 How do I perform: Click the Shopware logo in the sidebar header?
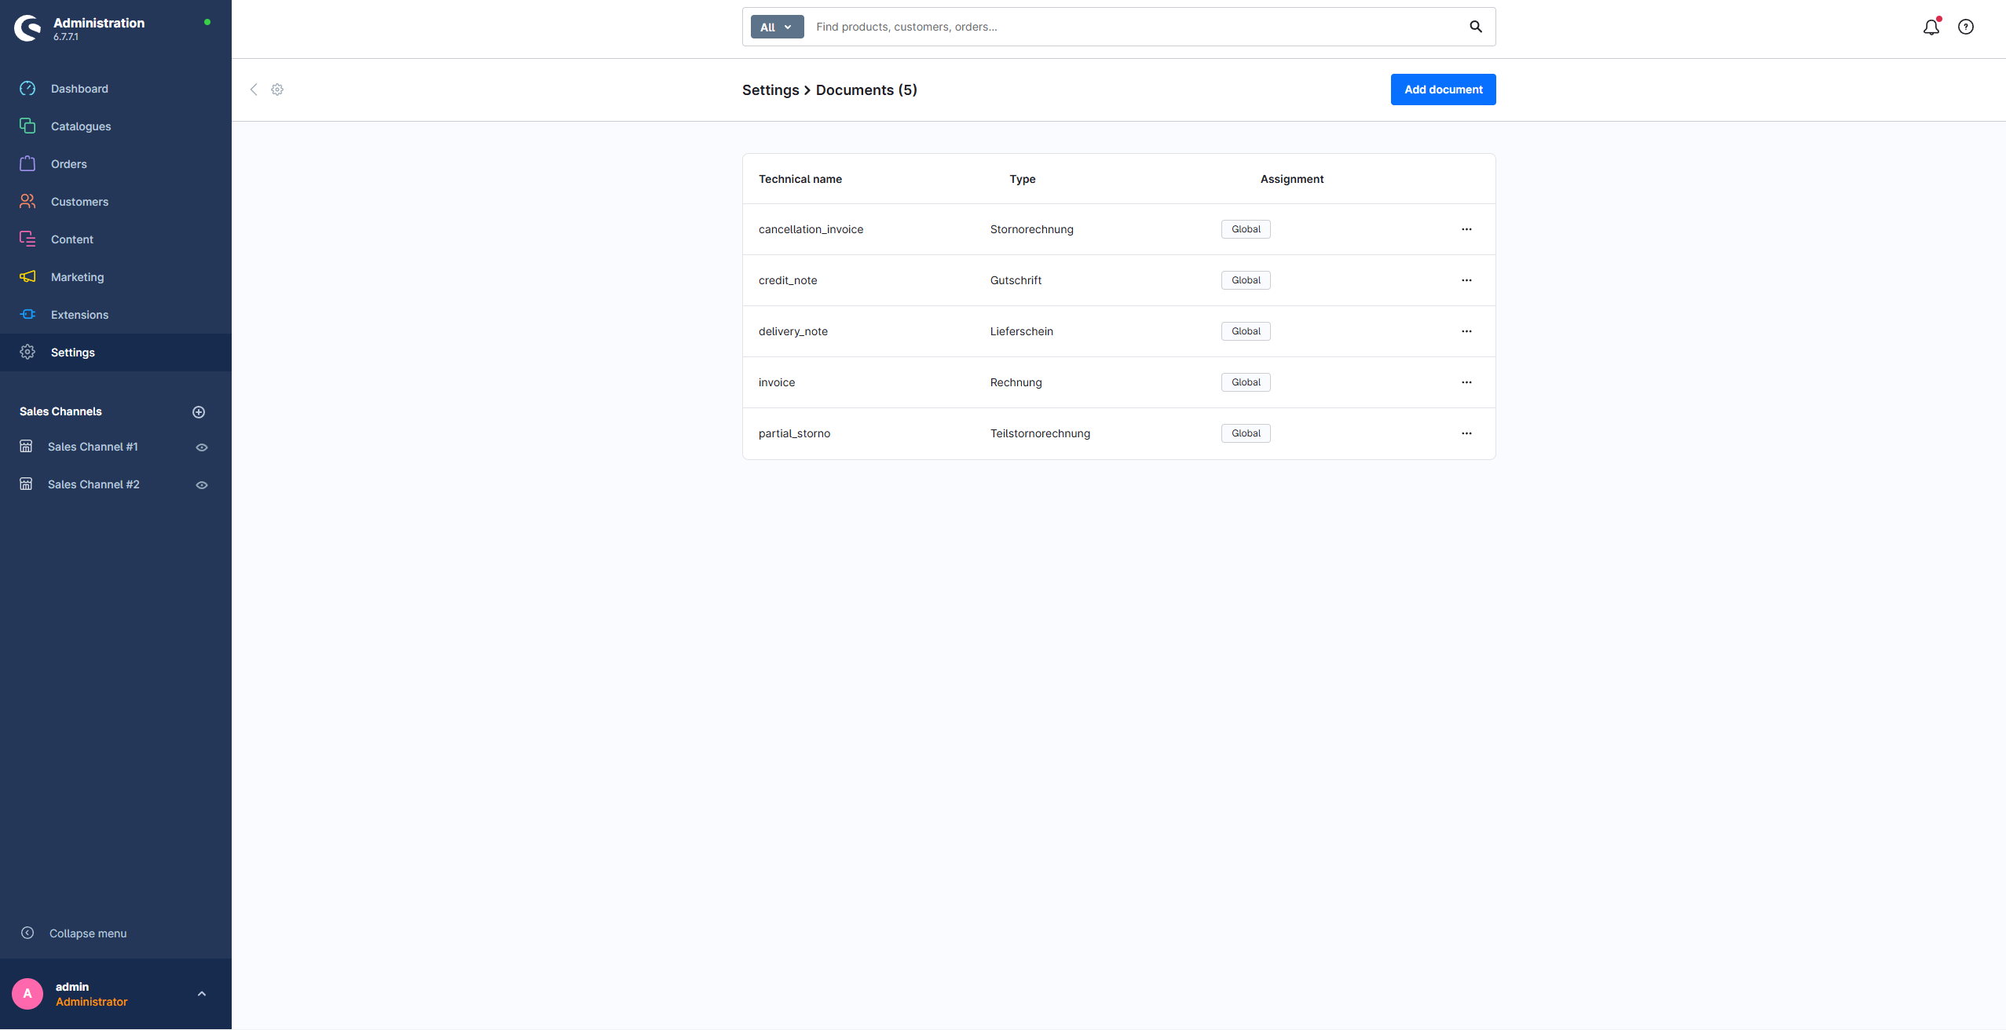27,28
